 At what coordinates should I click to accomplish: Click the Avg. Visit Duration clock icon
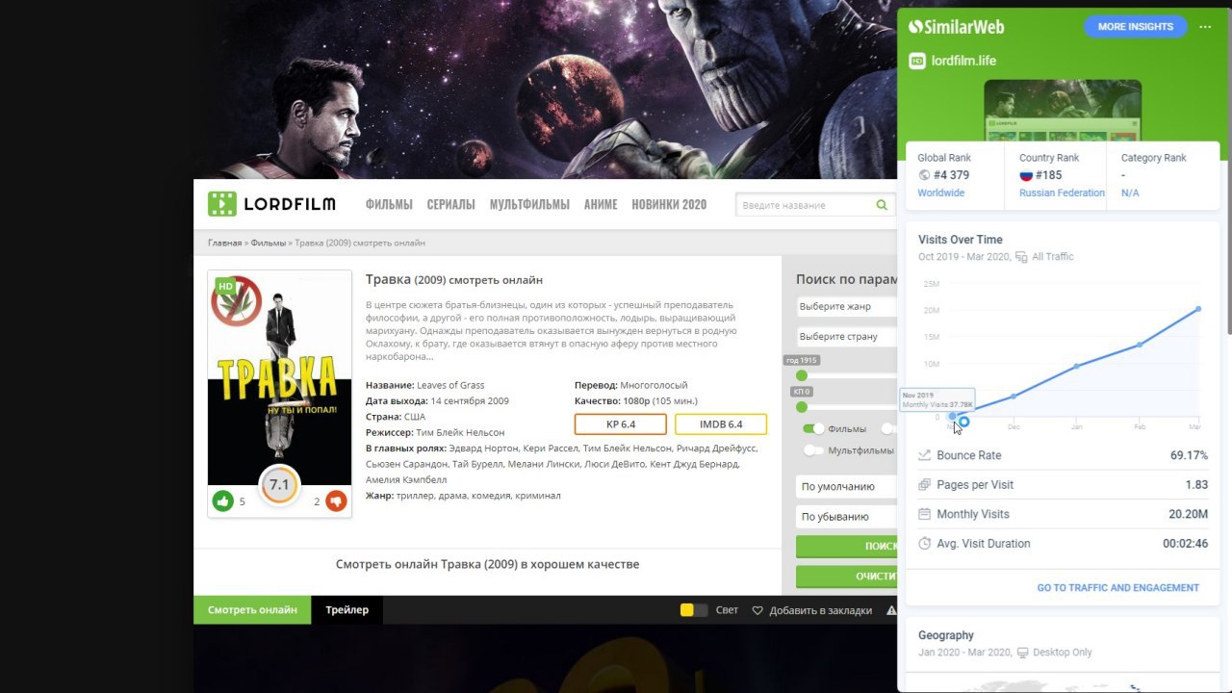coord(925,544)
